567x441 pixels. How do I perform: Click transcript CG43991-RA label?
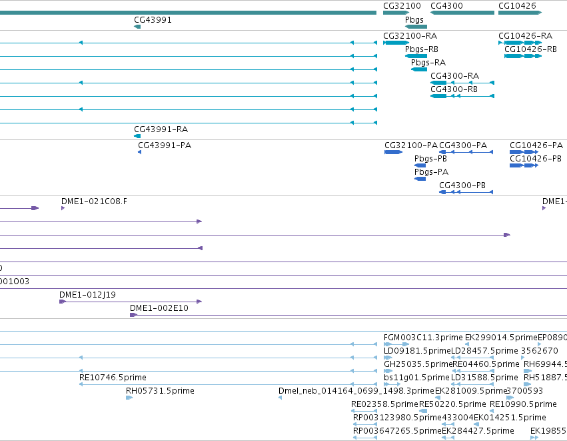pyautogui.click(x=161, y=129)
